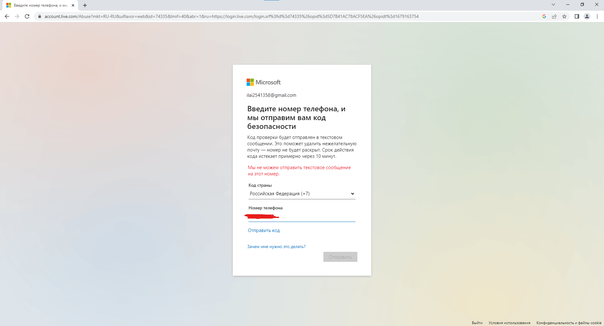
Task: Click the Microsoft logo
Action: click(x=264, y=82)
